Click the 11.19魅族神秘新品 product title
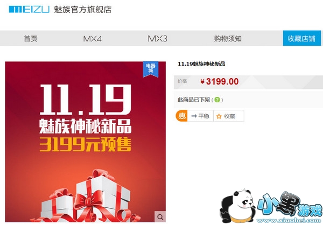This screenshot has height=225, width=323. tap(201, 64)
